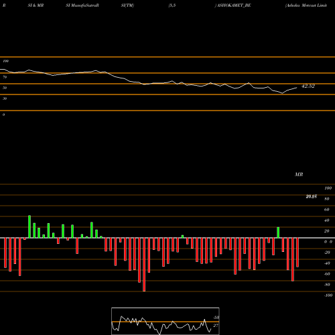Click the 60 label on MR axis
The height and width of the screenshot is (335, 335).
coord(326,210)
